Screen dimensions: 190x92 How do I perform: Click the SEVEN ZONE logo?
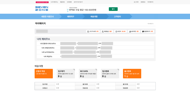(x=42, y=9)
